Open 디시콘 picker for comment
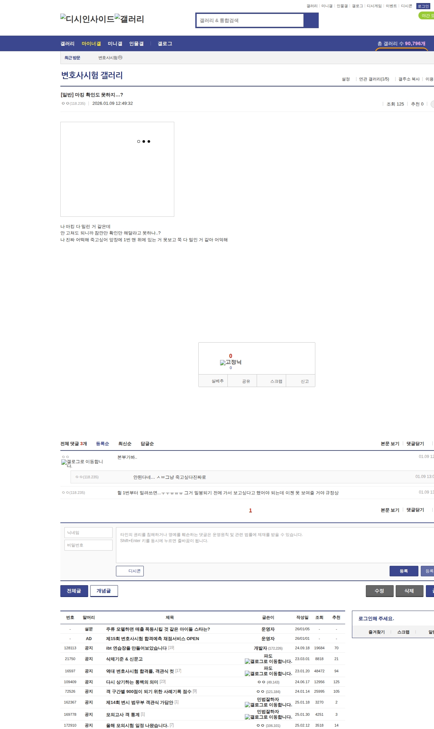Image resolution: width=434 pixels, height=729 pixels. pos(130,571)
